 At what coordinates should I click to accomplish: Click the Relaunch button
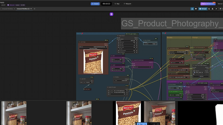point(127,4)
